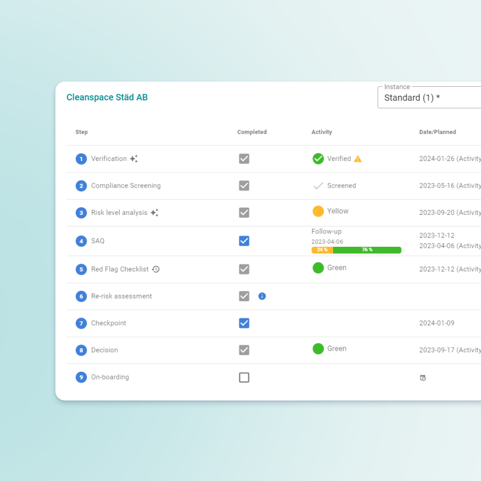This screenshot has width=481, height=481.
Task: Click step number 8 badge for Decision
Action: coord(81,350)
